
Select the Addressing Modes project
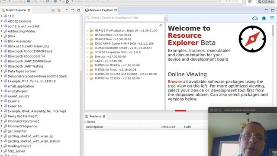(x=21, y=31)
